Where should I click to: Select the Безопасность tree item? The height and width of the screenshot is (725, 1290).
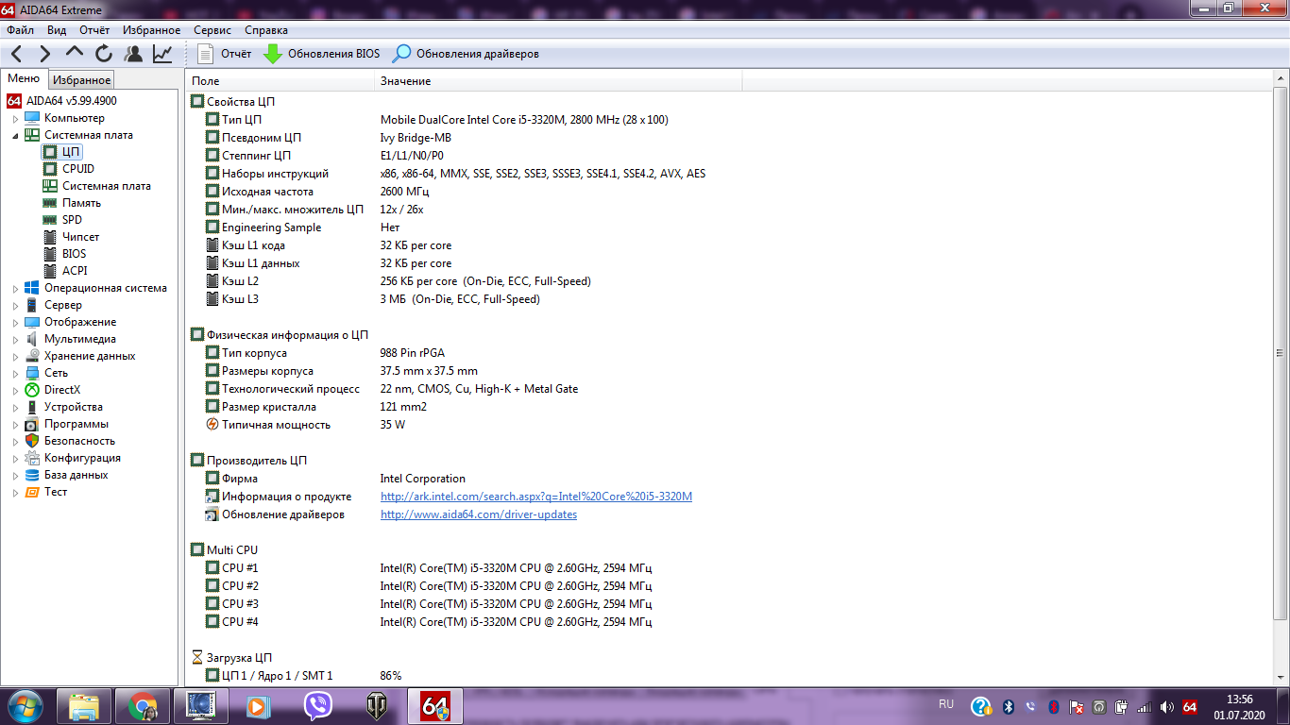80,441
